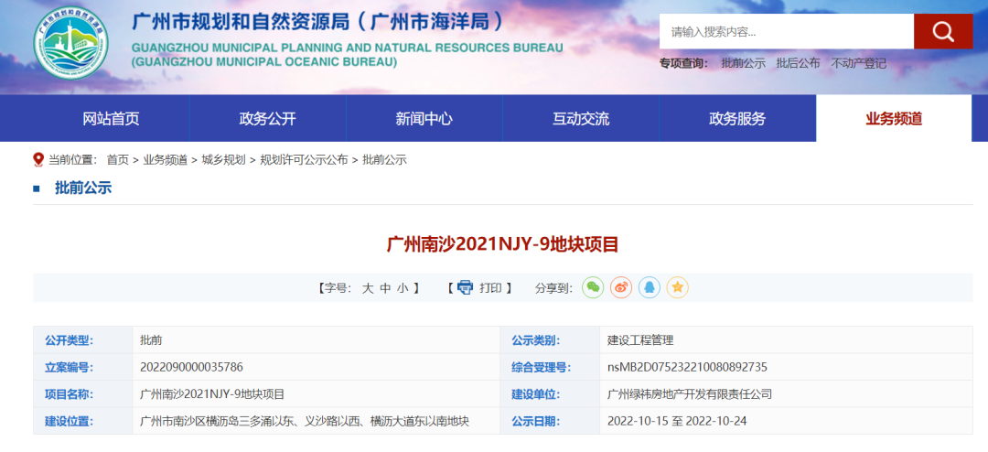Click the bureau round logo emblem

click(70, 44)
